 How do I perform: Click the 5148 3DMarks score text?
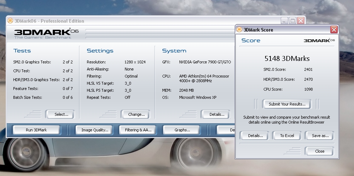(287, 58)
